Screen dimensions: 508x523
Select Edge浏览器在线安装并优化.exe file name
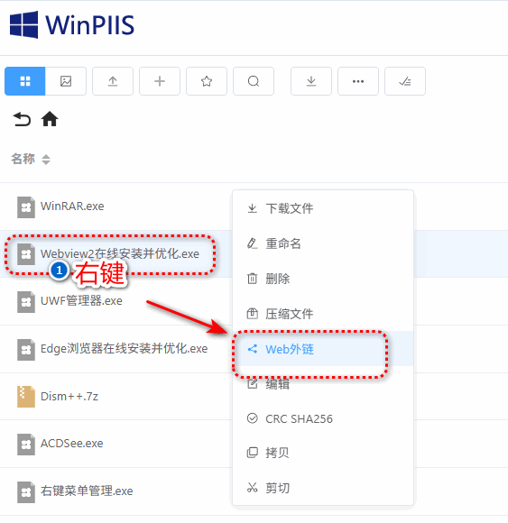point(125,349)
